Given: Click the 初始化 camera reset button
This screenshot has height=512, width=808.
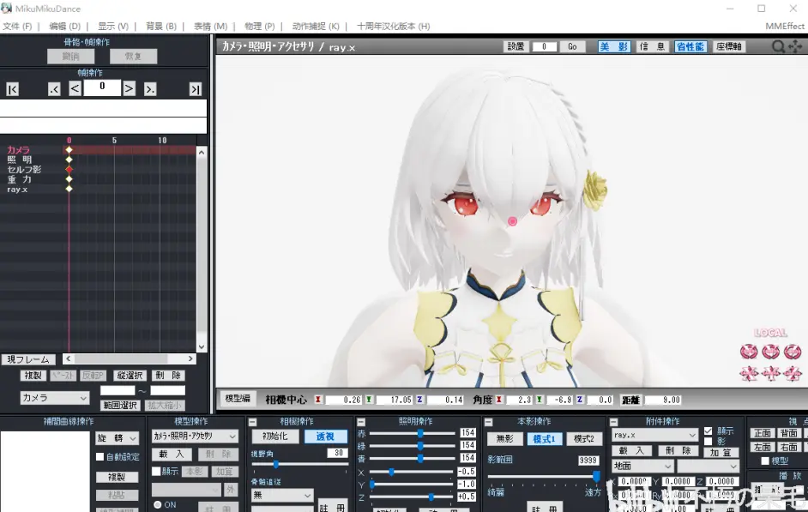Looking at the screenshot, I should (x=275, y=437).
